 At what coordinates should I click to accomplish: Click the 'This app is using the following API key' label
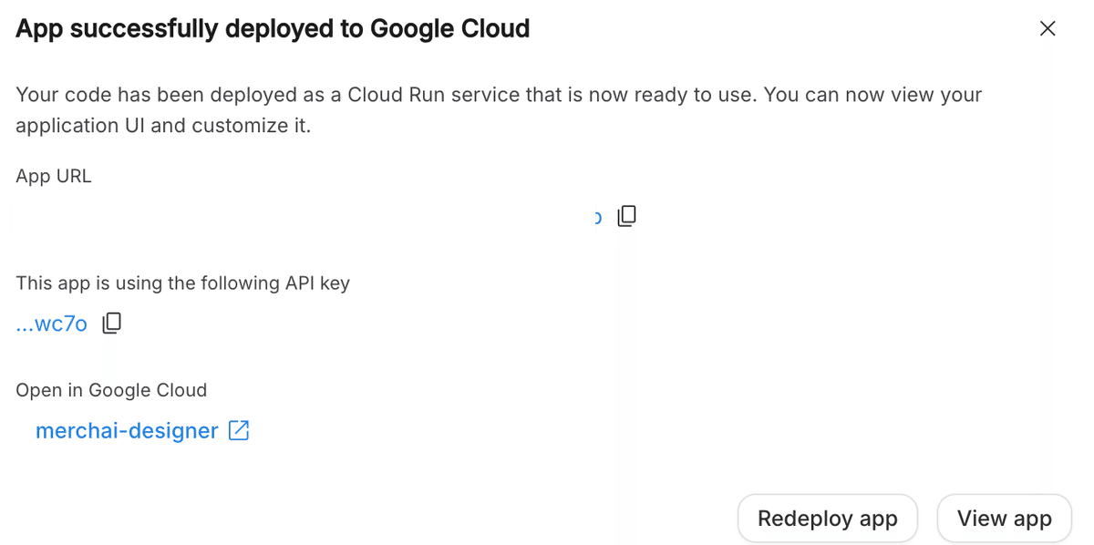click(x=182, y=283)
